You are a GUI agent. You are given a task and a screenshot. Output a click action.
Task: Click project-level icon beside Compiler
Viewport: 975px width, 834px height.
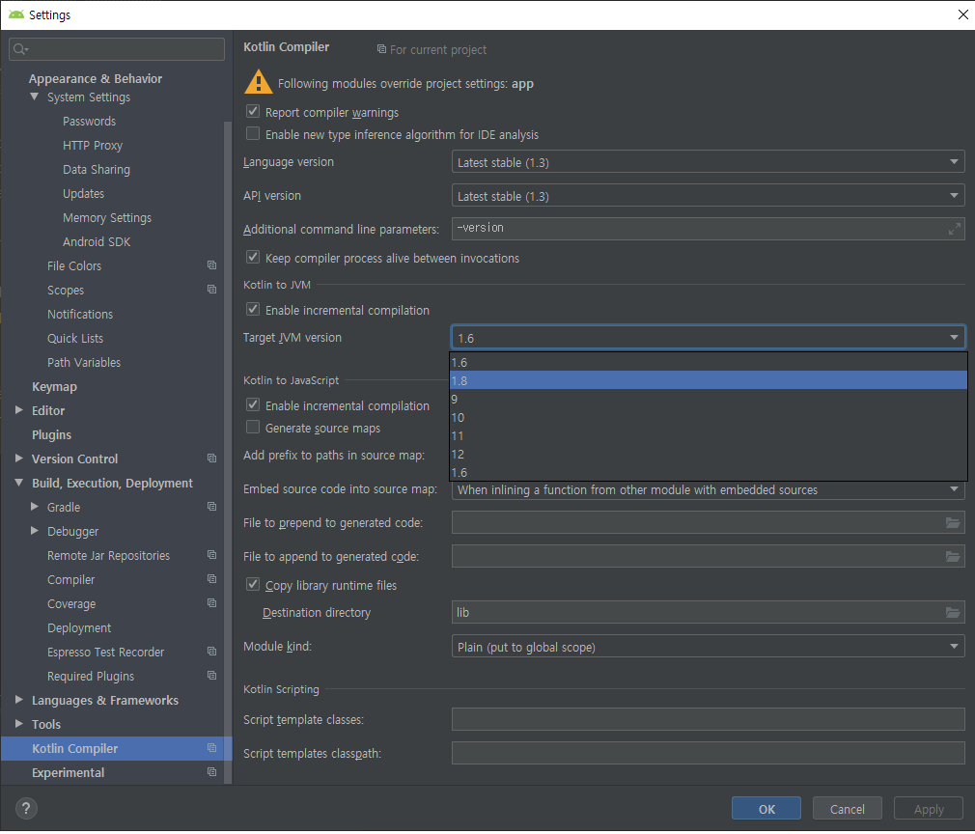(x=212, y=579)
